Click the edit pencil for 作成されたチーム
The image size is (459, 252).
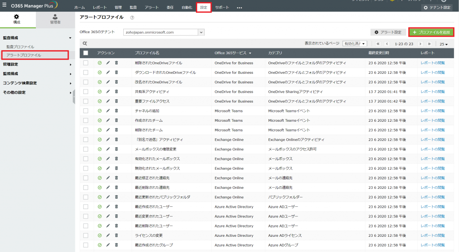[108, 120]
